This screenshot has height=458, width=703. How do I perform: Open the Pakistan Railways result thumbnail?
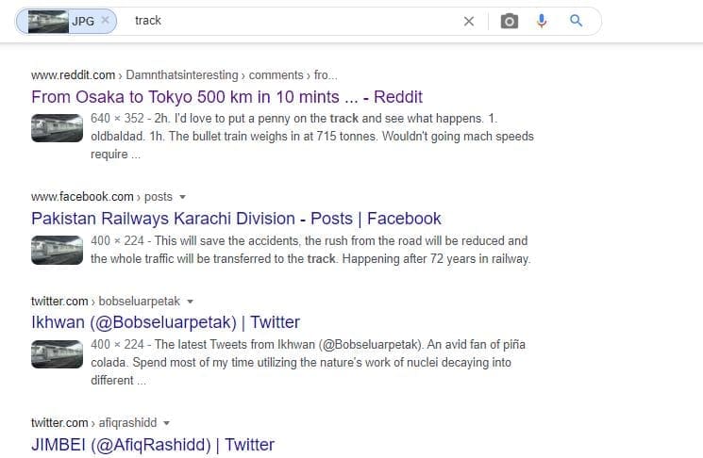57,250
